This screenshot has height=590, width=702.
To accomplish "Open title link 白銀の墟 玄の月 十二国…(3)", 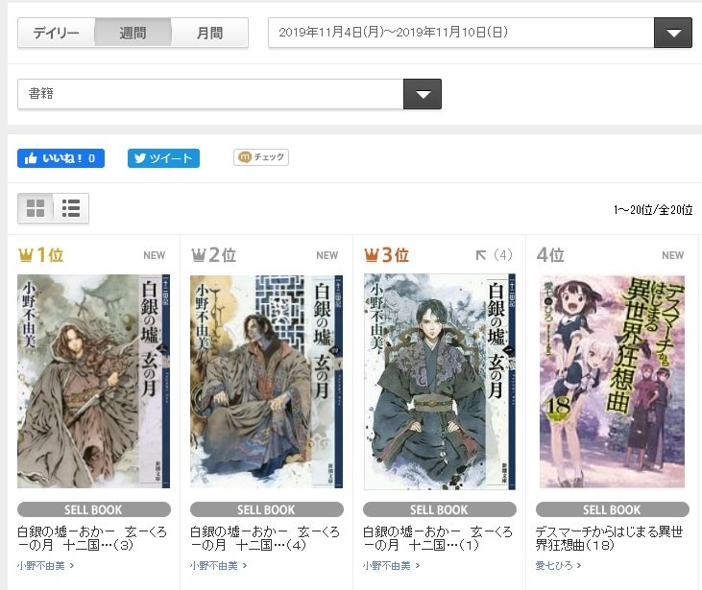I will [x=92, y=538].
